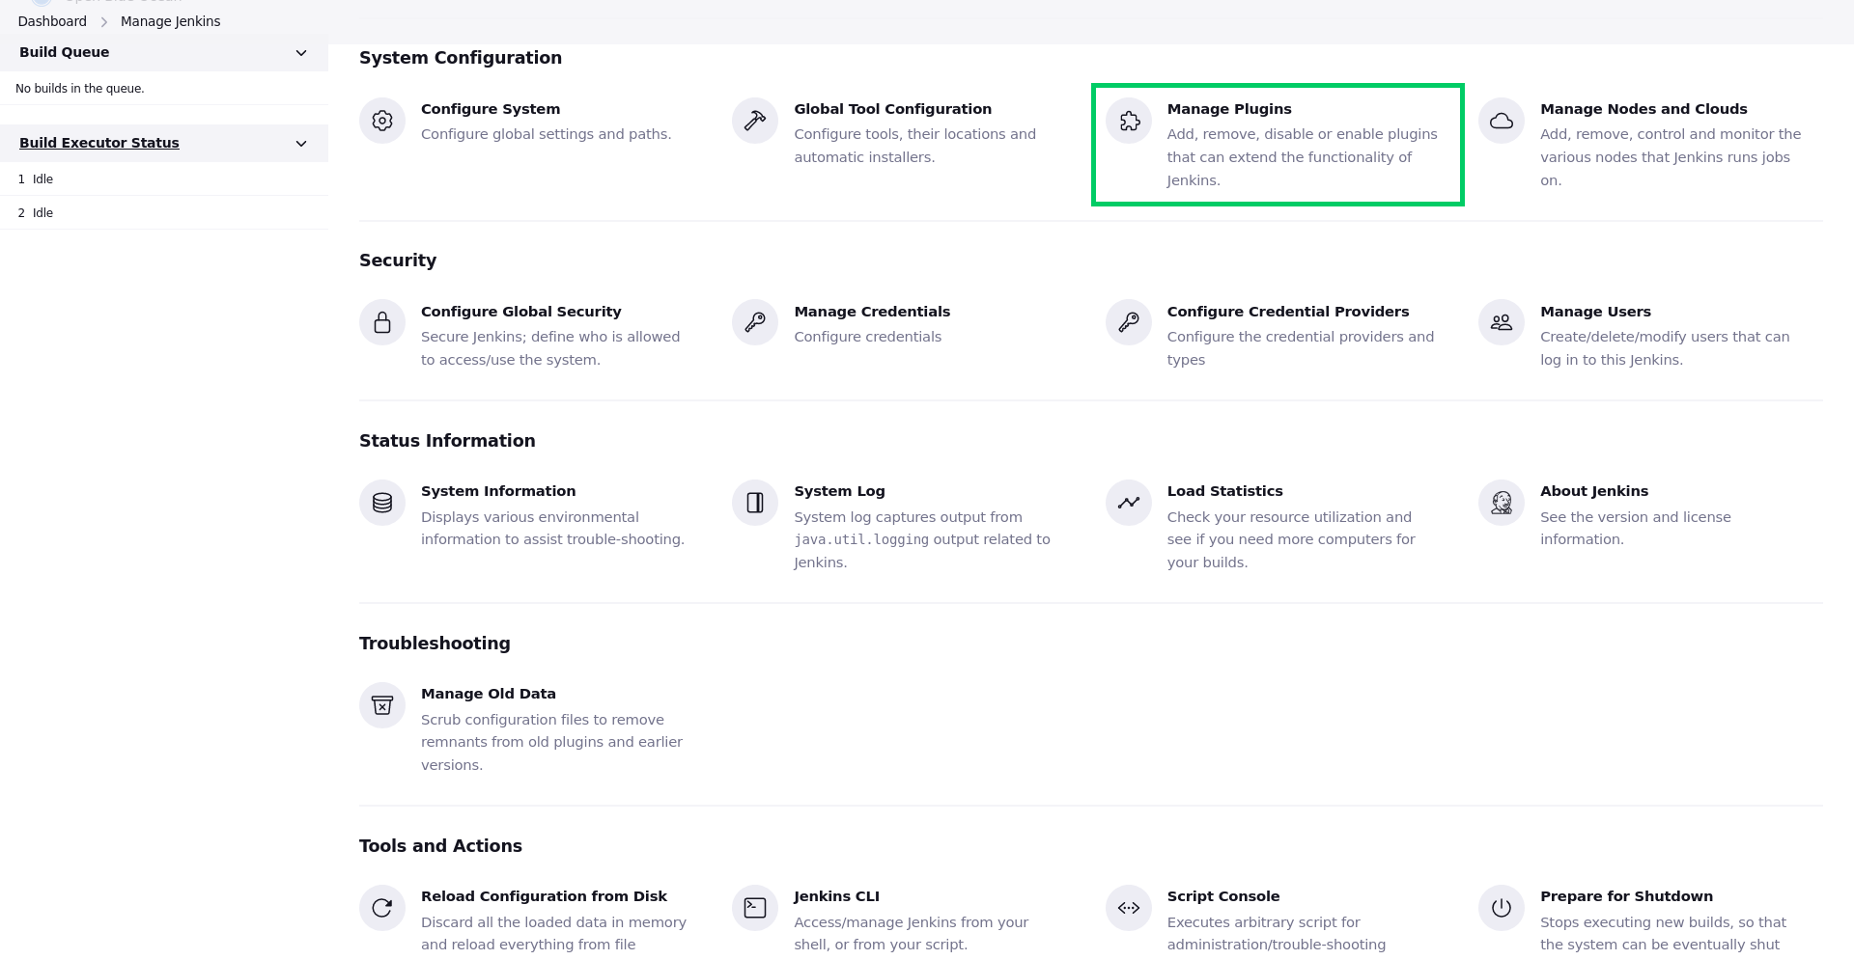This screenshot has width=1854, height=960.
Task: Click the Build Queue heading text
Action: click(64, 52)
